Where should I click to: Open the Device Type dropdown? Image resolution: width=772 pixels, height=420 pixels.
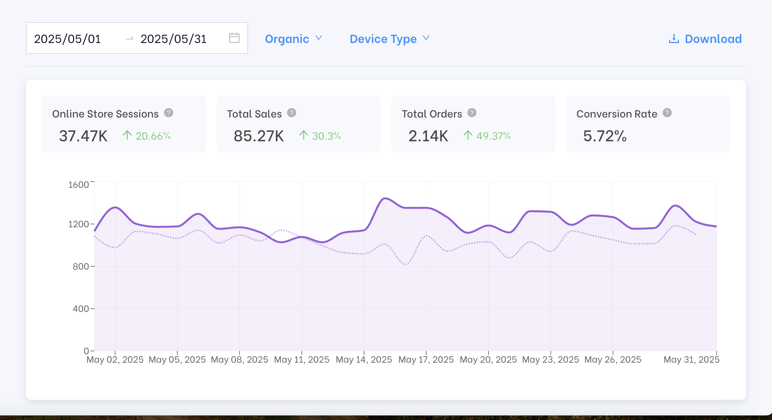tap(389, 39)
